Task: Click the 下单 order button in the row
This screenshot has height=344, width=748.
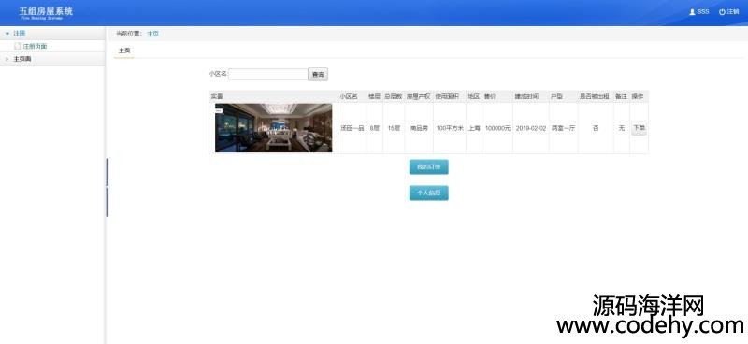Action: (639, 128)
